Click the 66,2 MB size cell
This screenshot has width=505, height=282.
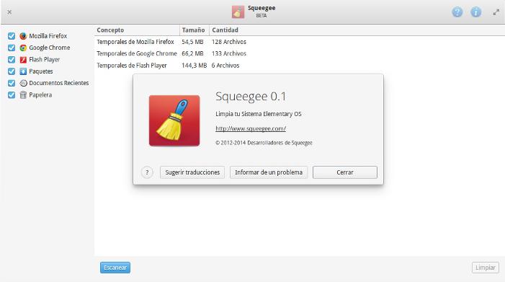[192, 53]
